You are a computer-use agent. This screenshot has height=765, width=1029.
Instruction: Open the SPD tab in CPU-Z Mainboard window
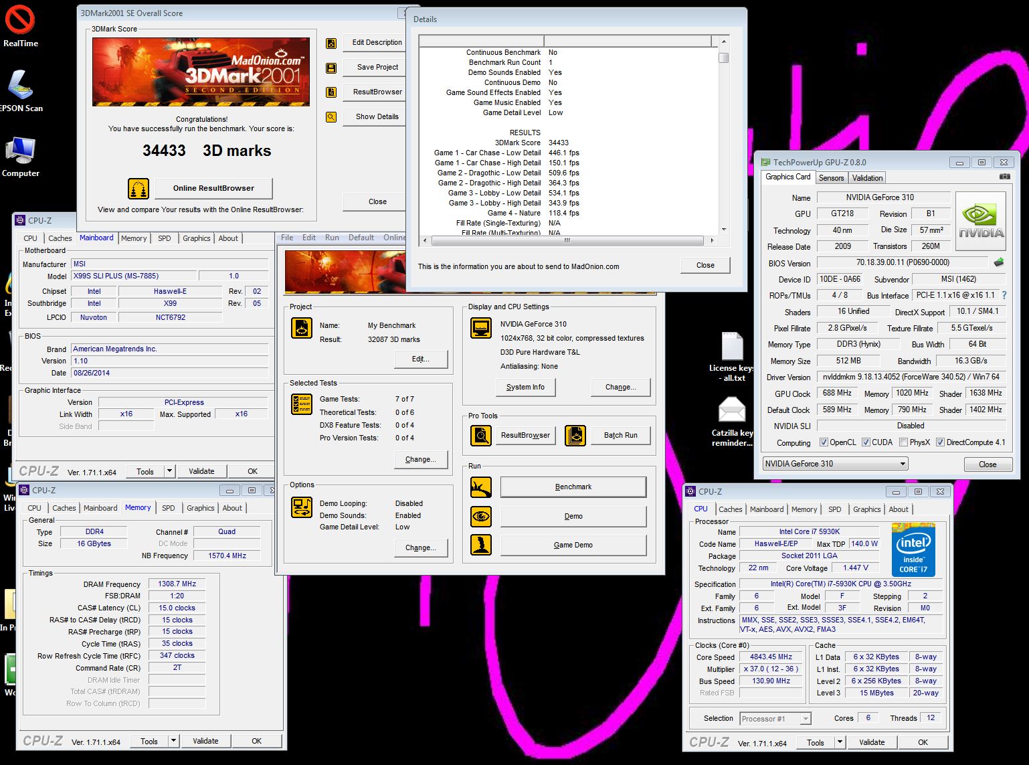tap(165, 238)
